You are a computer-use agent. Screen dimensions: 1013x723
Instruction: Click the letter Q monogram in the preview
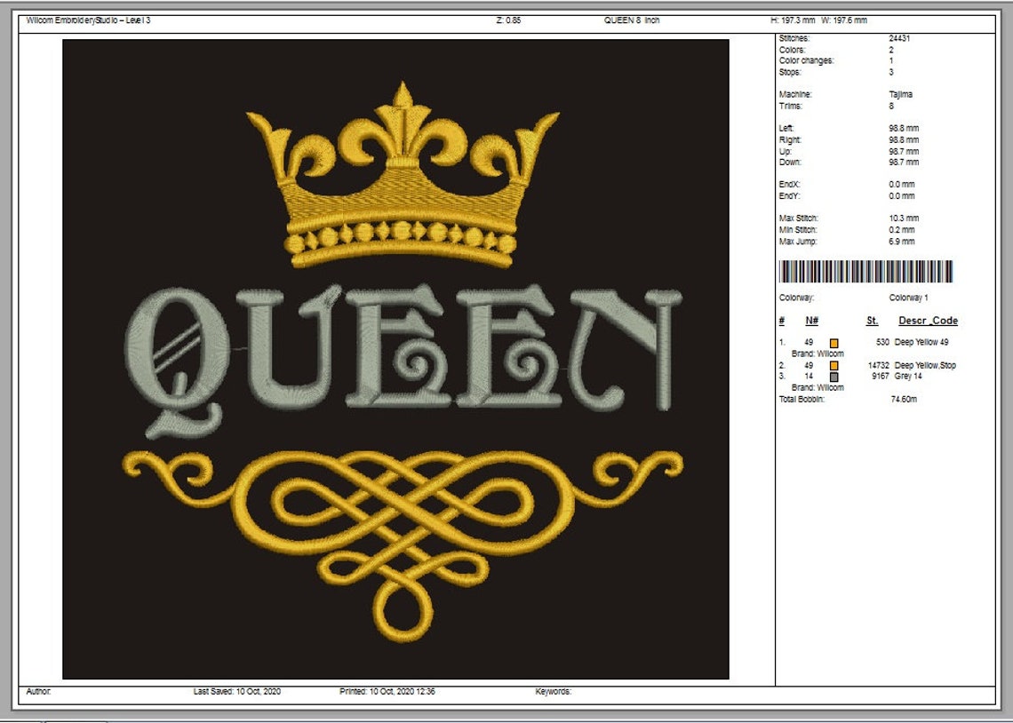(x=182, y=355)
